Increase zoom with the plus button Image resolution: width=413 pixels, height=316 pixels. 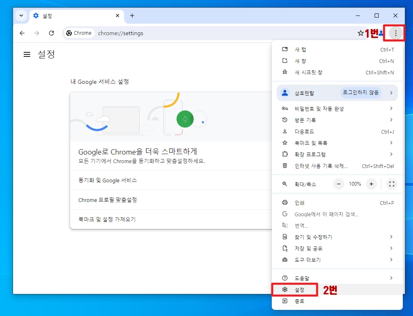[x=371, y=184]
